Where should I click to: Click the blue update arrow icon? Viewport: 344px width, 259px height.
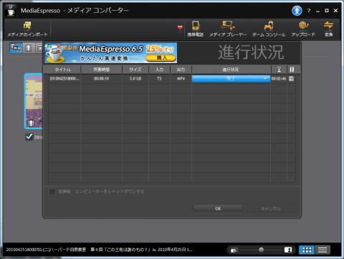[x=297, y=11]
